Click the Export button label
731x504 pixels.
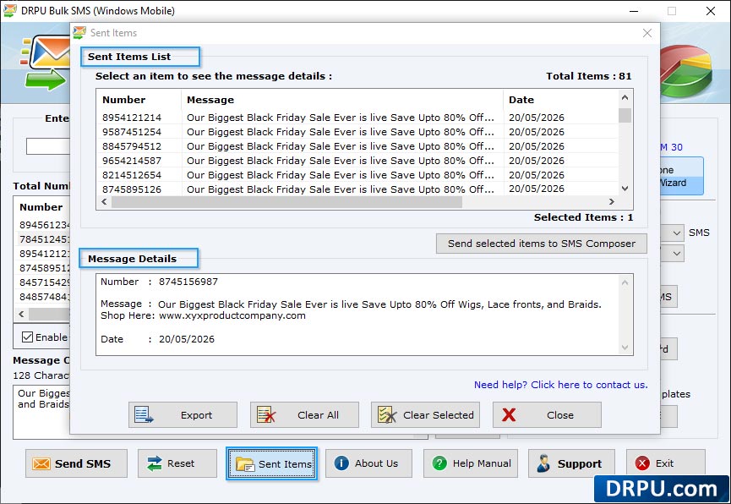coord(196,415)
